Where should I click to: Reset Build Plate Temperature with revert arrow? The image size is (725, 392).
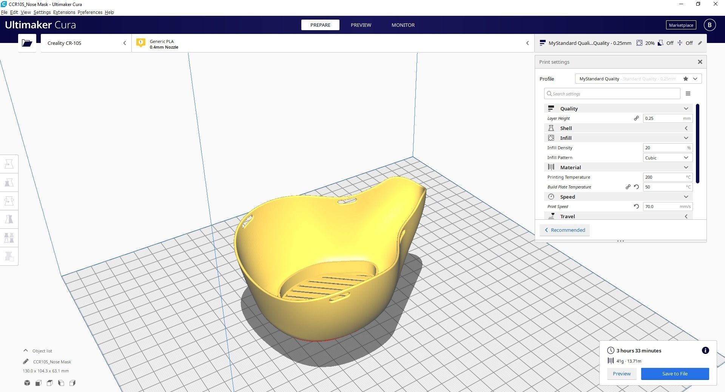pyautogui.click(x=636, y=187)
